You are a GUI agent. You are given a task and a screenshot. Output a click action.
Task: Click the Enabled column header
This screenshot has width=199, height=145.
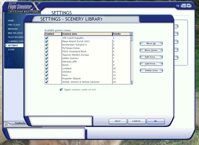[x=53, y=34]
